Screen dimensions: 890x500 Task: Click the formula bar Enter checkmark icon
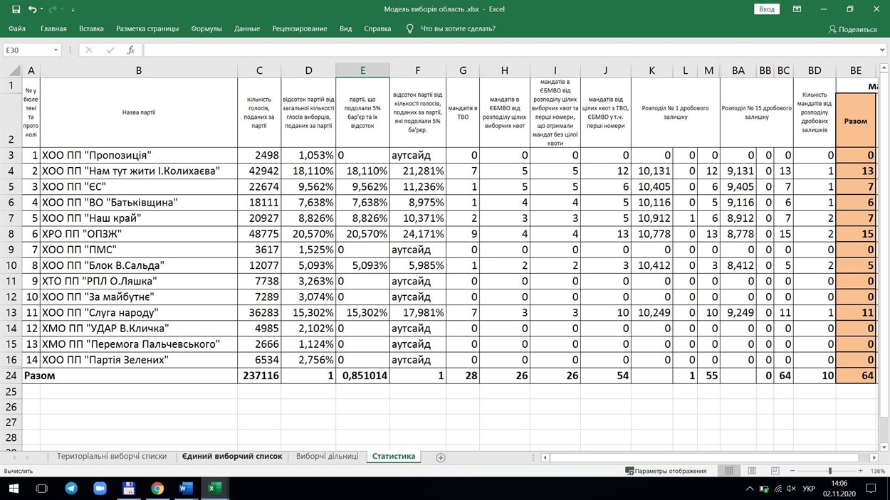point(110,50)
